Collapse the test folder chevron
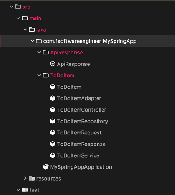The height and width of the screenshot is (195, 175). pos(18,190)
